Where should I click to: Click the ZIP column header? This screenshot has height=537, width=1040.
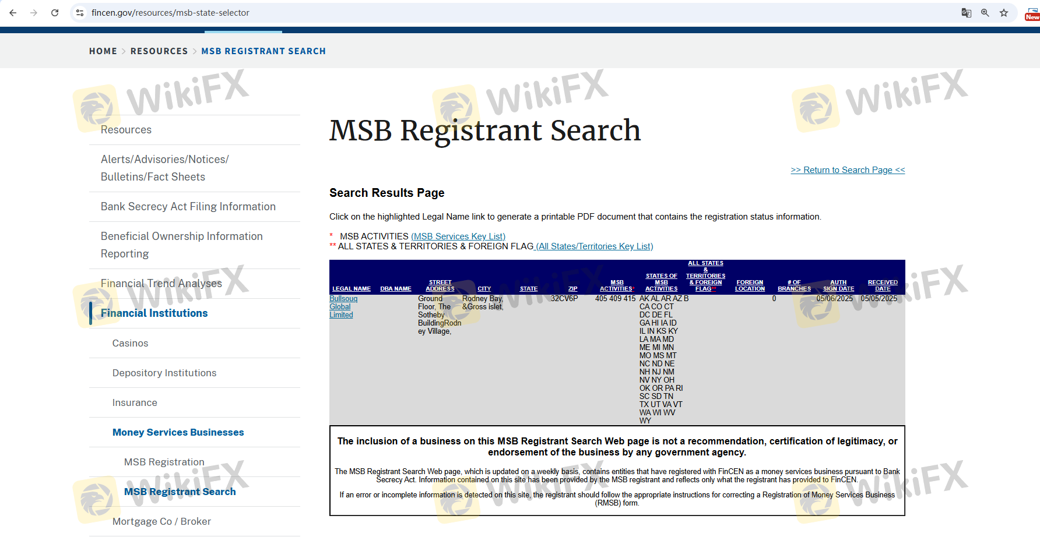pos(573,289)
